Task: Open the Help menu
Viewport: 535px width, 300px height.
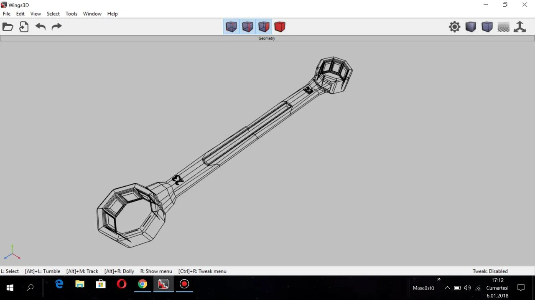Action: (x=112, y=14)
